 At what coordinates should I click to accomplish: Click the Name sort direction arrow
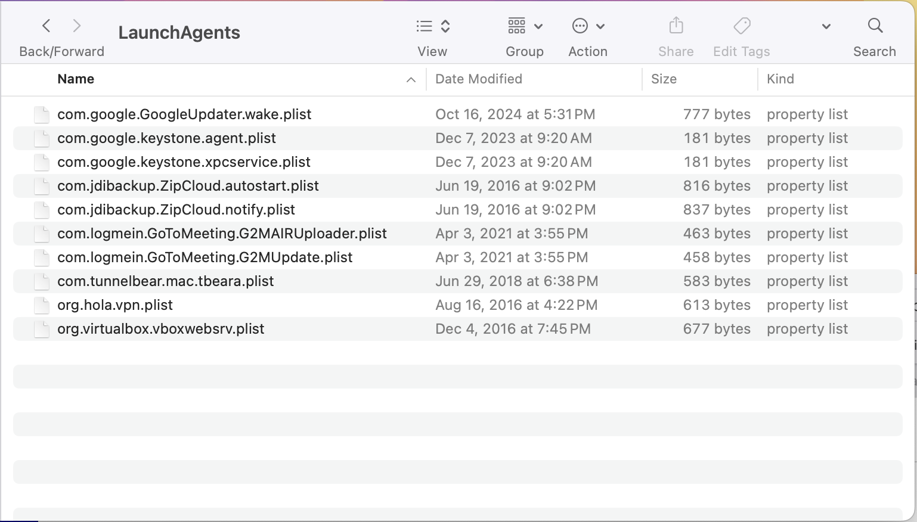(411, 80)
